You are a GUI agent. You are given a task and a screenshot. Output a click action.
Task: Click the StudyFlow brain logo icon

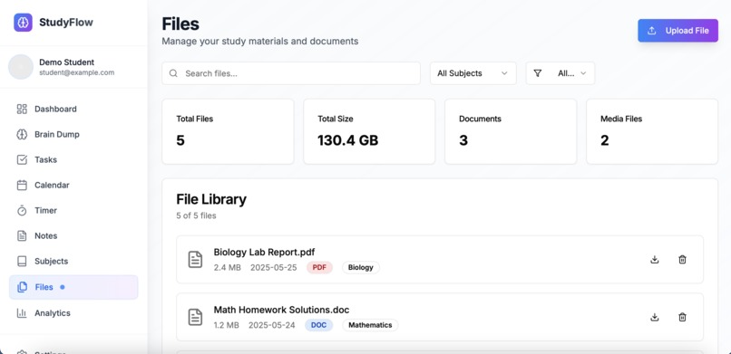pos(23,23)
